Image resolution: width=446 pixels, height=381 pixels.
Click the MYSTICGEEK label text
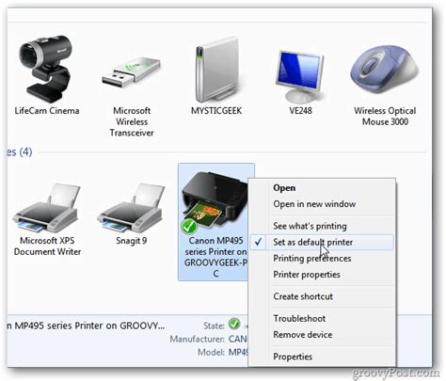(216, 111)
